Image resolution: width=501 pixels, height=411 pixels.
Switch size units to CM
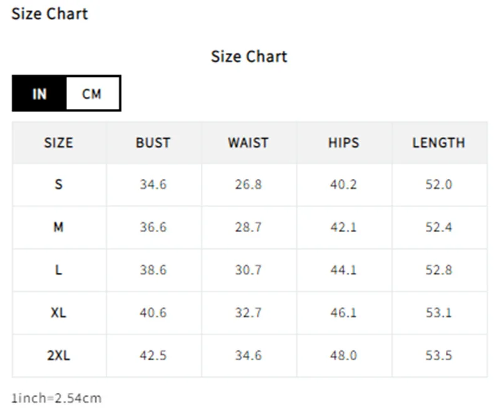92,93
